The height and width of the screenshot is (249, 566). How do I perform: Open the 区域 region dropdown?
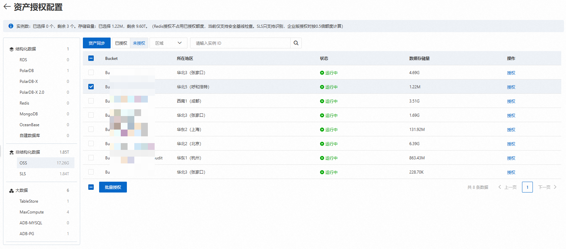pyautogui.click(x=168, y=43)
